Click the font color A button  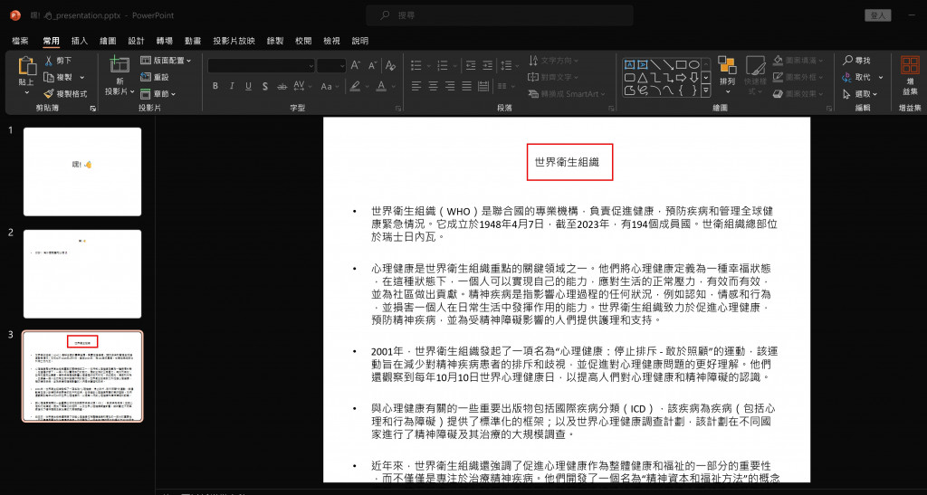pos(381,86)
